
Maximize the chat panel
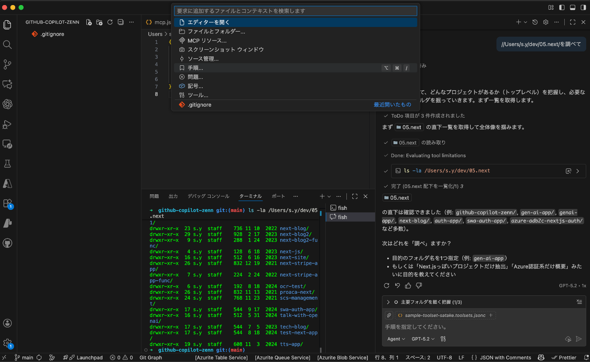tap(573, 22)
